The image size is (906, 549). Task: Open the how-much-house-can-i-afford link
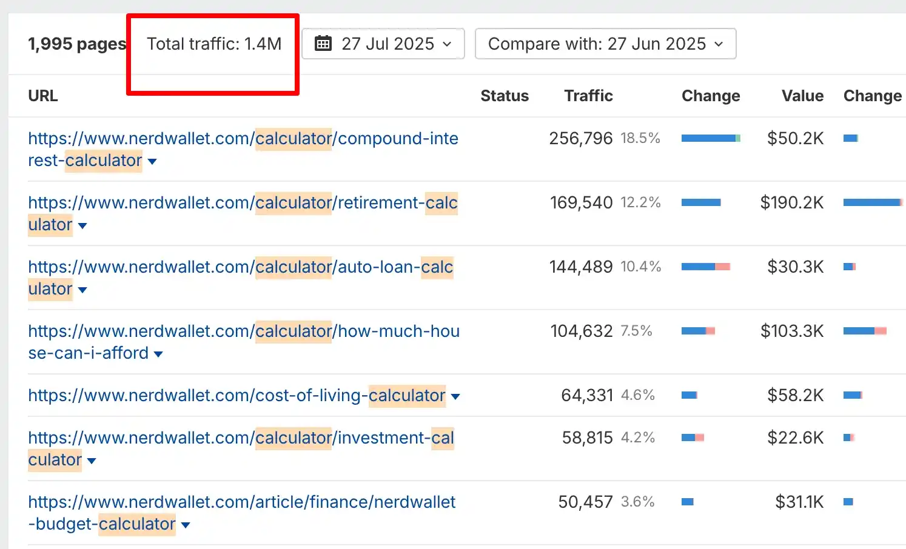pos(244,342)
